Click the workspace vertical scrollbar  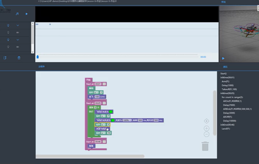(215, 113)
